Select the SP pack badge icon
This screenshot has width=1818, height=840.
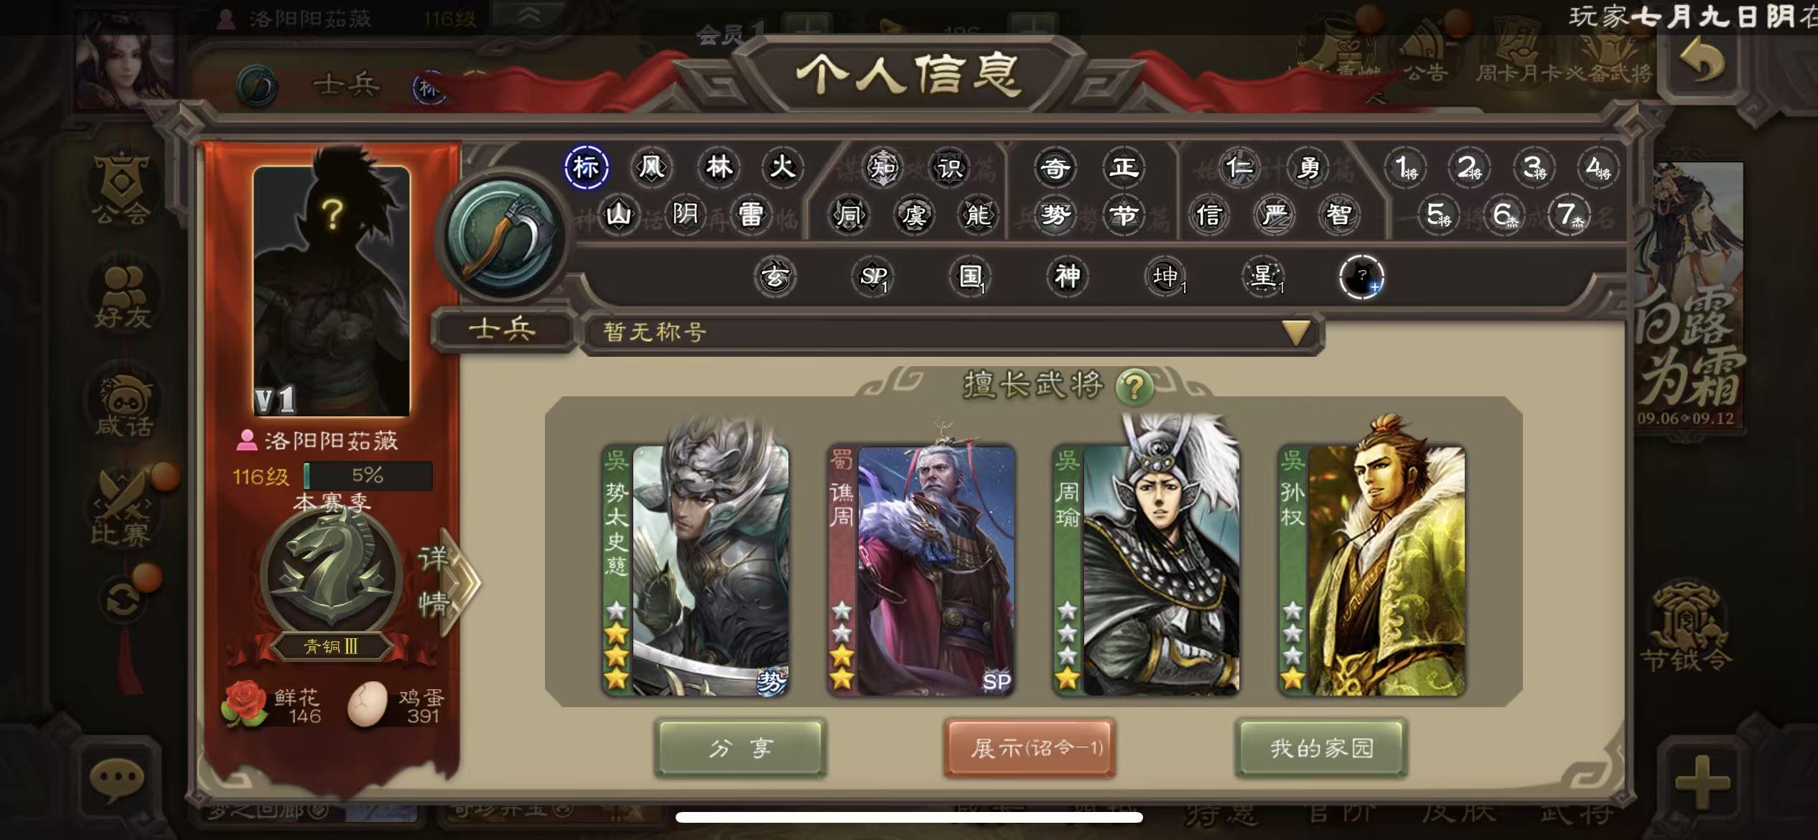pyautogui.click(x=873, y=276)
